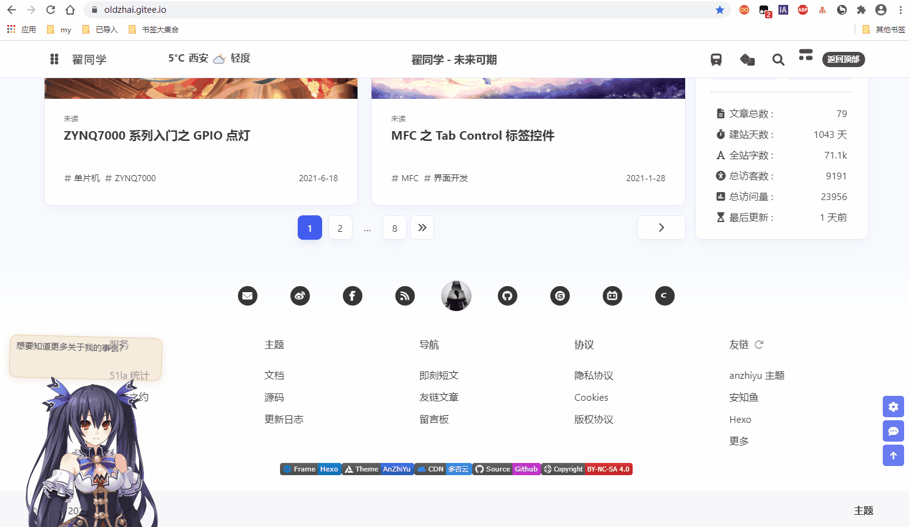The width and height of the screenshot is (909, 527).
Task: Open the Chrome profile avatar icon
Action: pos(881,10)
